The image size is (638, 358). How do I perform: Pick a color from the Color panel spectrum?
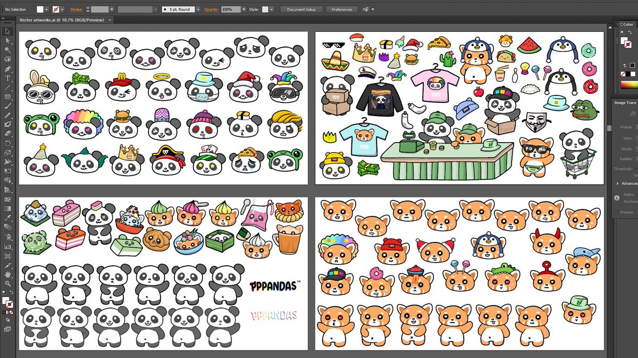click(x=629, y=85)
